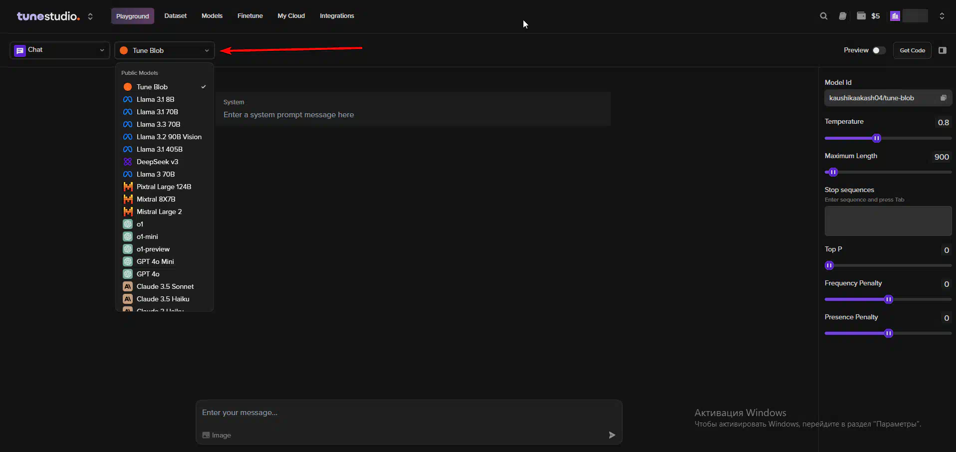This screenshot has height=452, width=956.
Task: Select o1-preview model
Action: [165, 249]
